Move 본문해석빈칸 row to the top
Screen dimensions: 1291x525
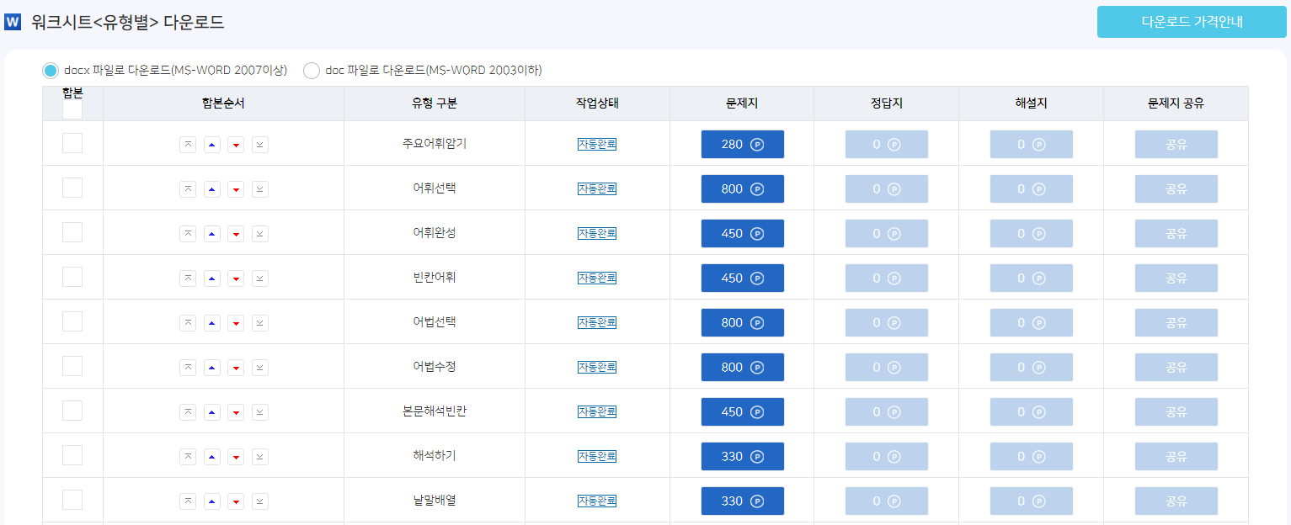pyautogui.click(x=188, y=412)
